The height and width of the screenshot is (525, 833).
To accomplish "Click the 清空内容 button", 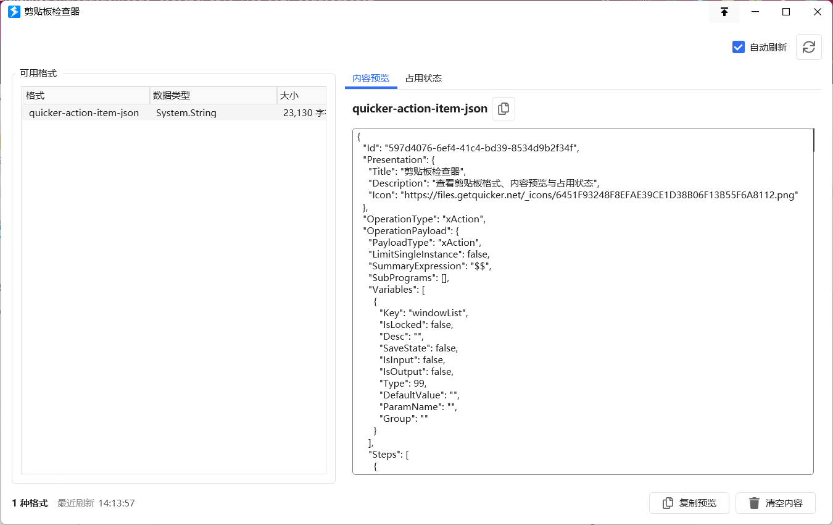I will pos(776,503).
